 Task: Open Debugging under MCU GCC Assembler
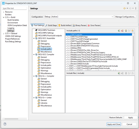pyautogui.click(x=45, y=44)
